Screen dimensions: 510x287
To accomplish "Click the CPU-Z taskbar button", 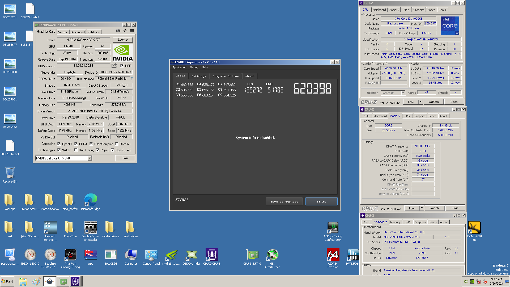I will point(75,281).
